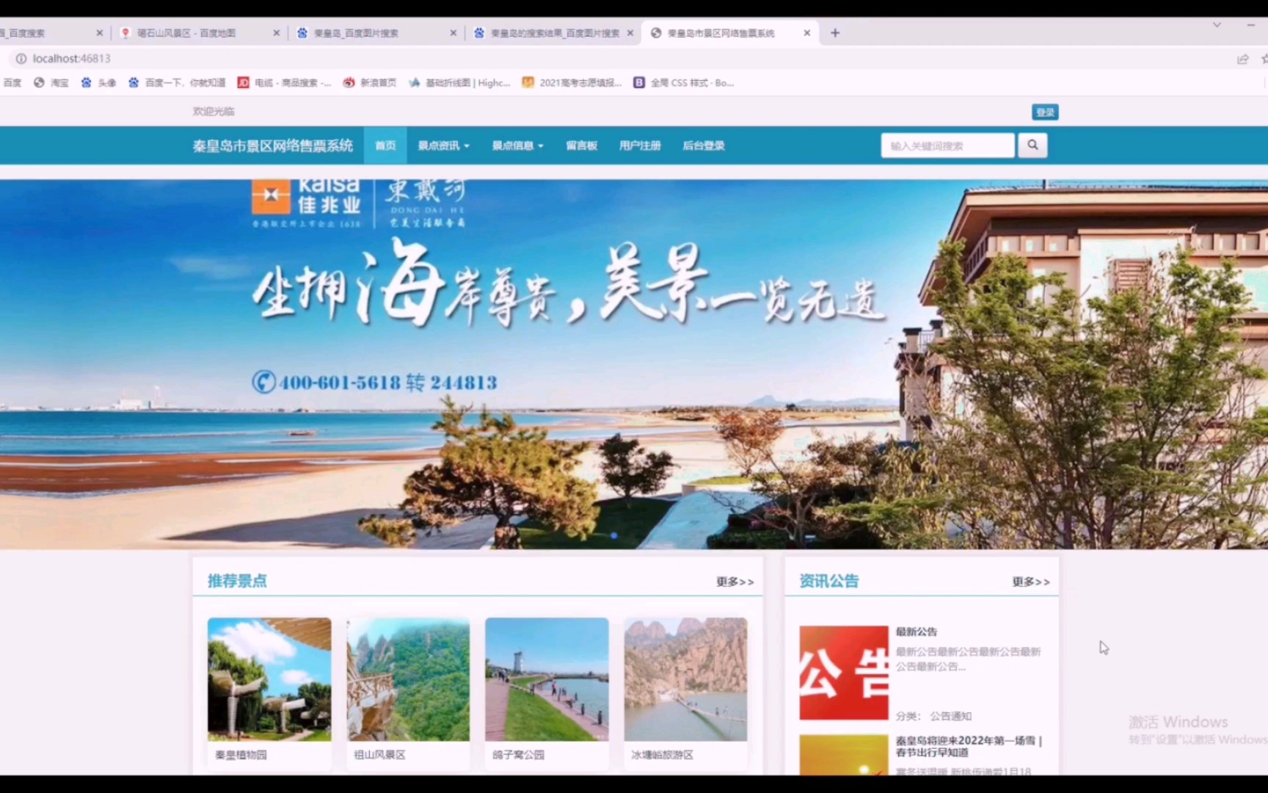1268x793 pixels.
Task: Open the 冰塘峪旅游区 thumbnail
Action: [685, 679]
